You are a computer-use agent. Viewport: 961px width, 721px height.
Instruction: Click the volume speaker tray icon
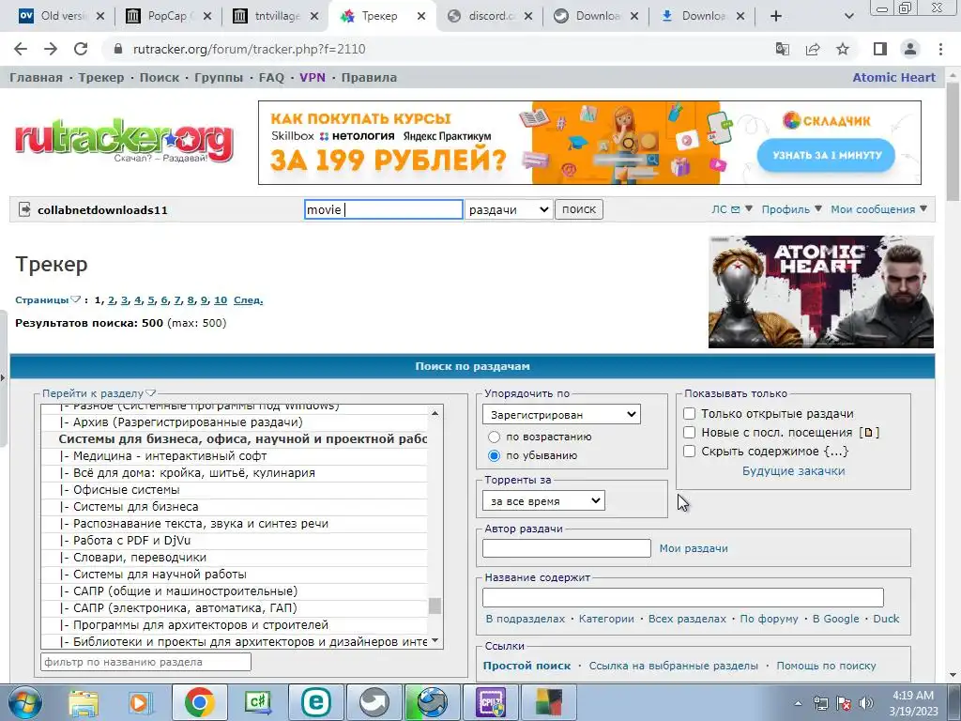pos(866,703)
